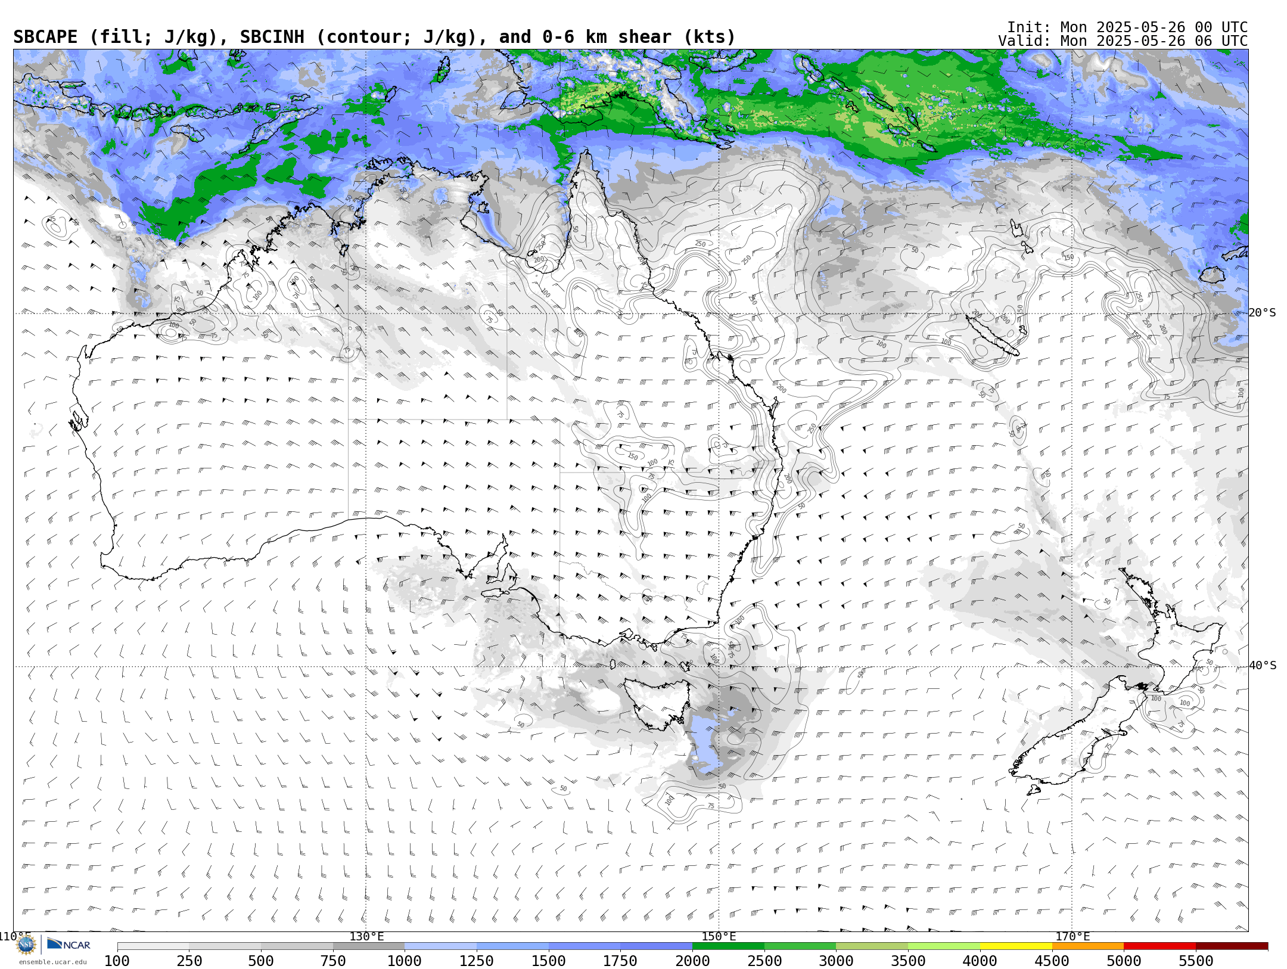The image size is (1287, 969).
Task: Click the colorbar label 5000
Action: pos(1124,961)
